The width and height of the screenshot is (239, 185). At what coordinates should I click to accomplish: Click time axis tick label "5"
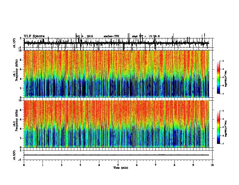[118, 165]
